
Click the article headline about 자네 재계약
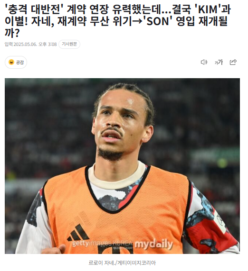[x=118, y=21]
